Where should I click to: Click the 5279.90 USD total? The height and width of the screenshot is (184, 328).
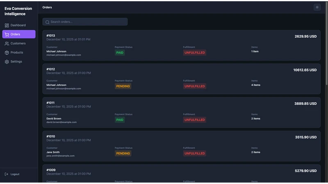point(305,171)
